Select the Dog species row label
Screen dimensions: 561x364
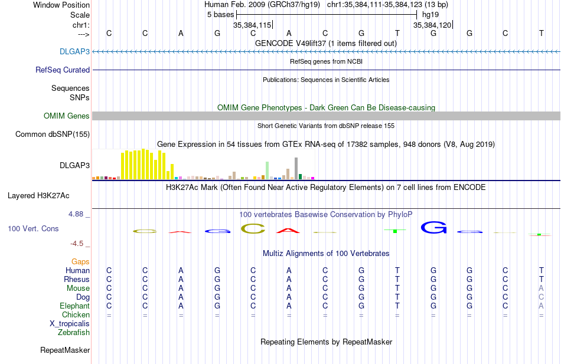pyautogui.click(x=83, y=297)
